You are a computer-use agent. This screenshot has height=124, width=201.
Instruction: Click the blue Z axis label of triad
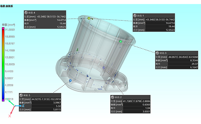23,106
